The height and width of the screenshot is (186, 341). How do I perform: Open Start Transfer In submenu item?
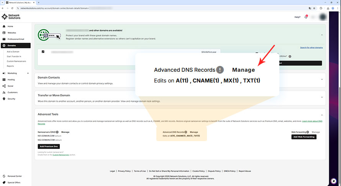click(14, 56)
